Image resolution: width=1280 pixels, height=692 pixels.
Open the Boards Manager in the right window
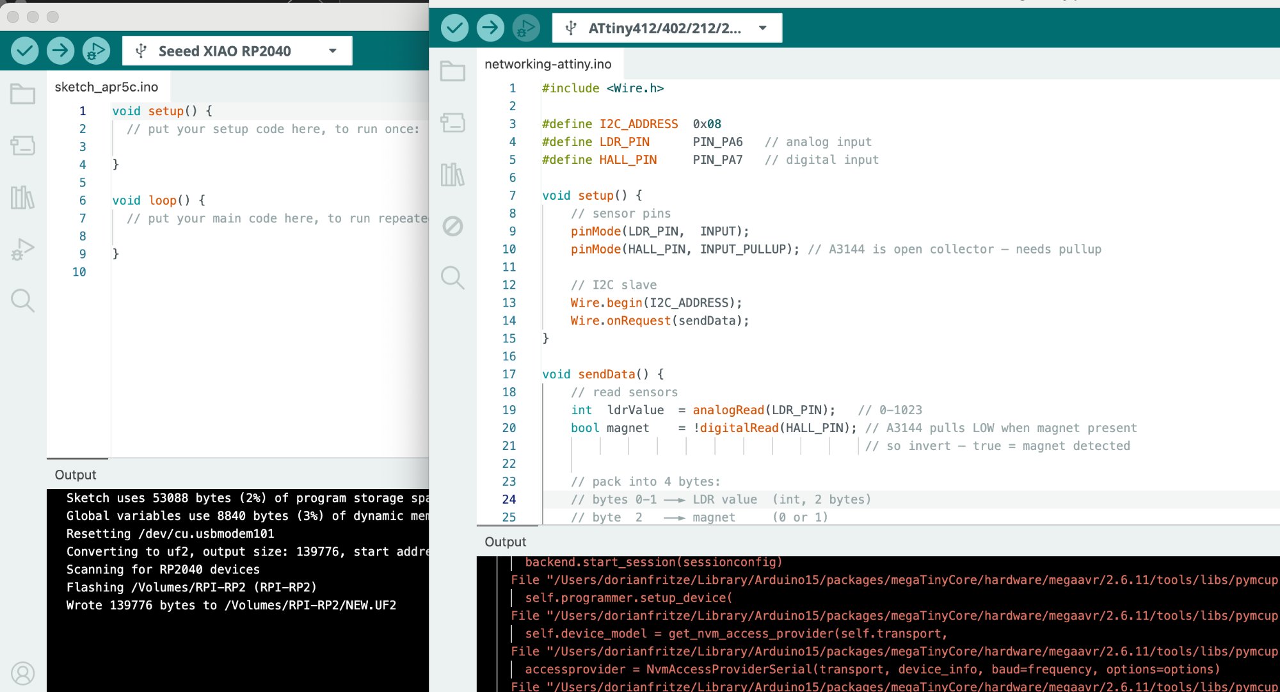tap(454, 123)
